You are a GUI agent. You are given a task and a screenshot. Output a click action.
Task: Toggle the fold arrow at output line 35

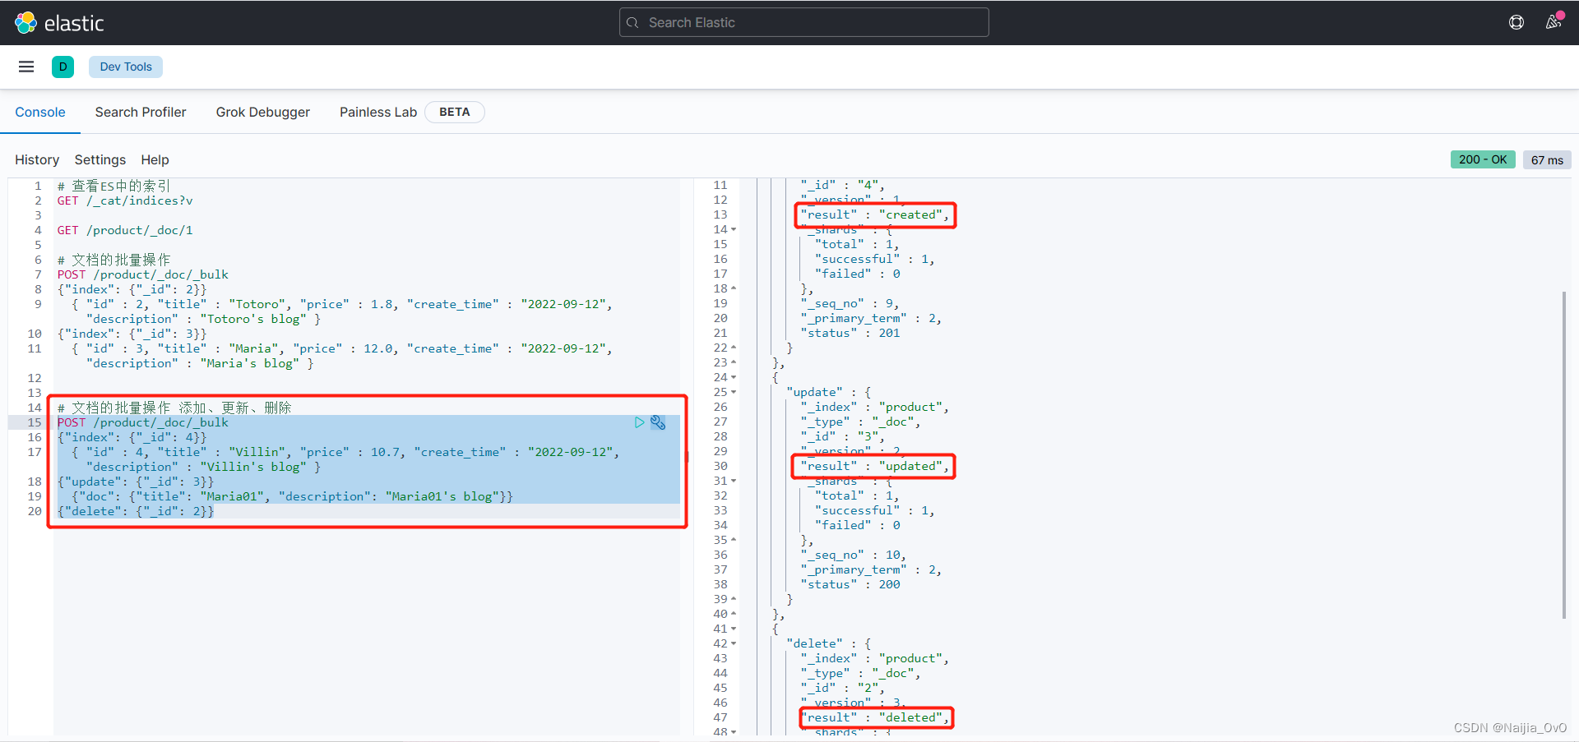click(x=734, y=541)
